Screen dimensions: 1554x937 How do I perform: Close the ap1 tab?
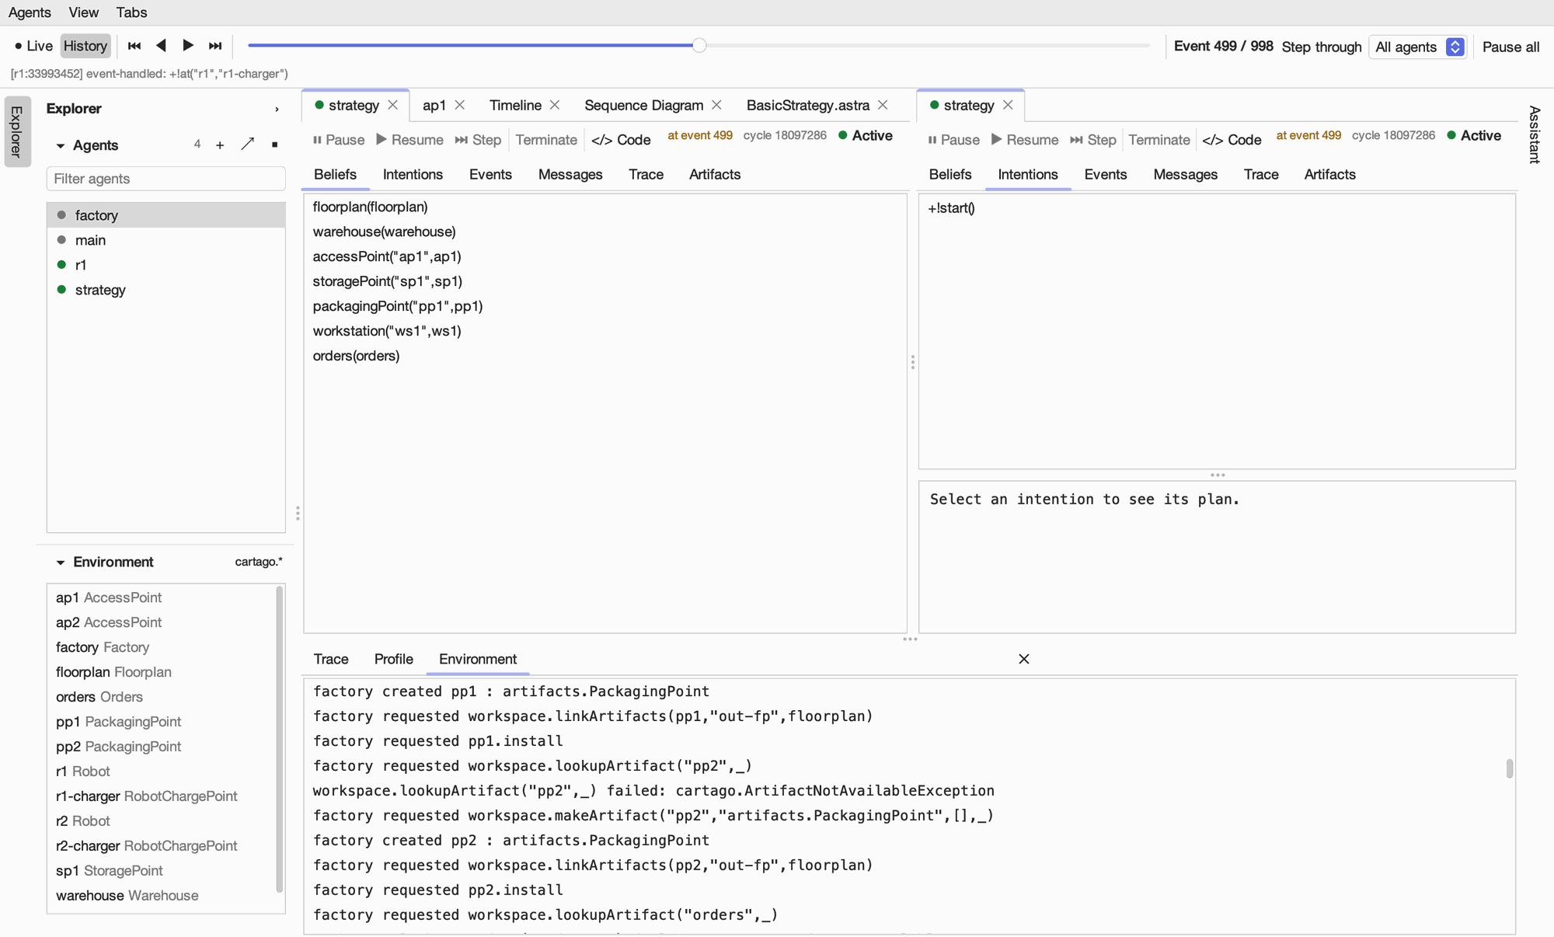point(460,105)
